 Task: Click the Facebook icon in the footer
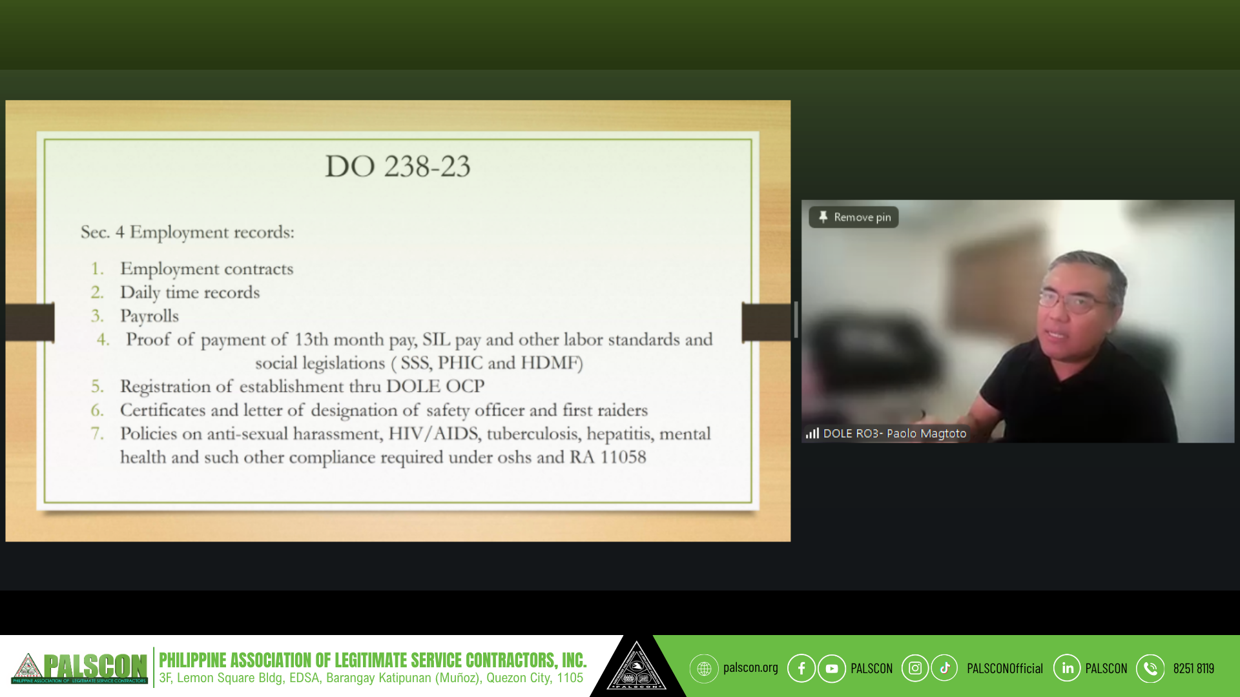point(801,669)
